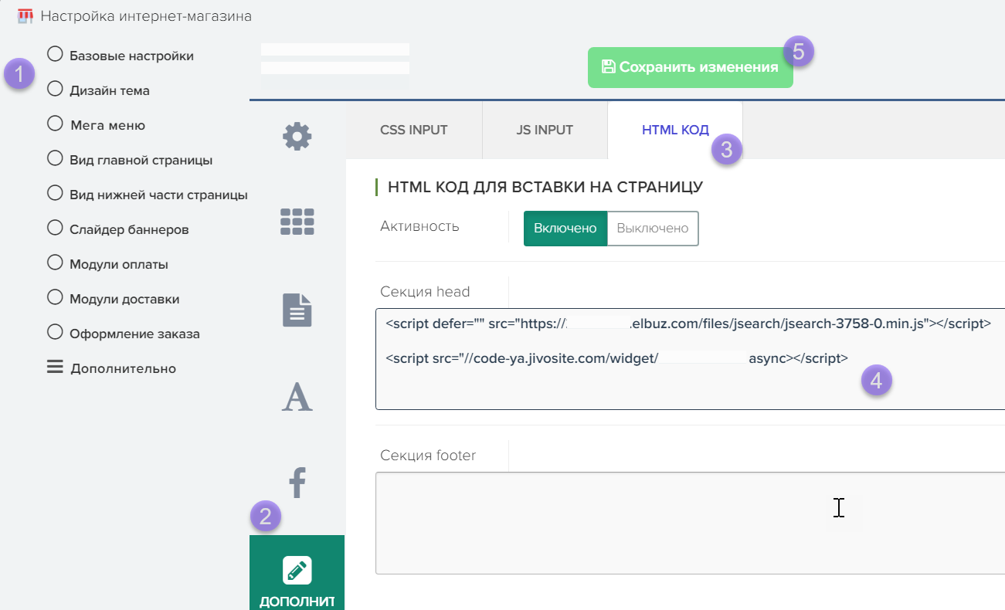Choose the Дизайн тема radio option

point(55,90)
